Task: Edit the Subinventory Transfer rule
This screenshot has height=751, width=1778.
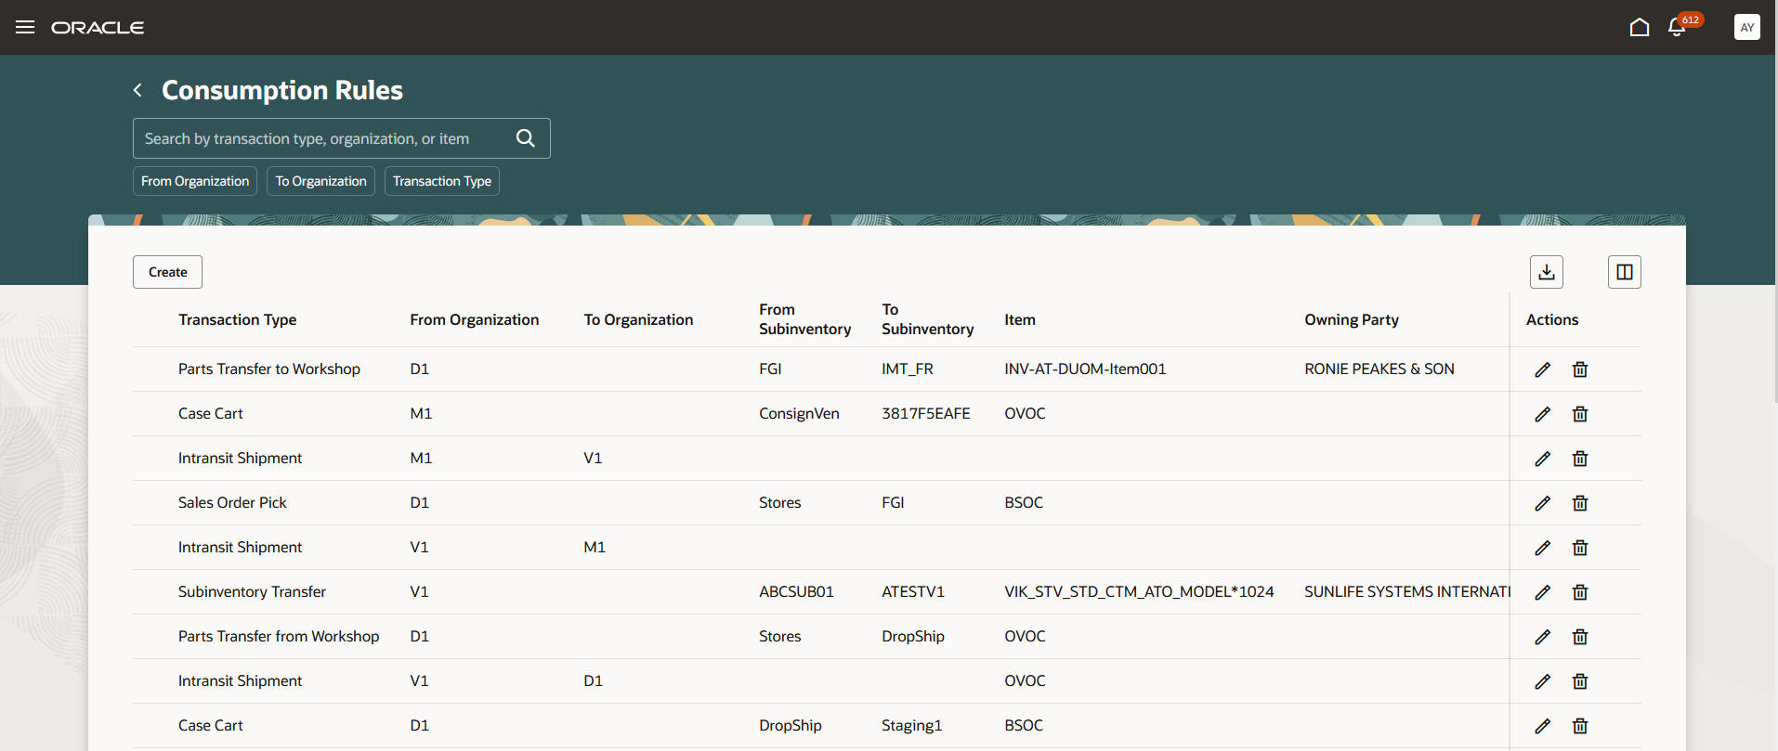Action: click(x=1543, y=592)
